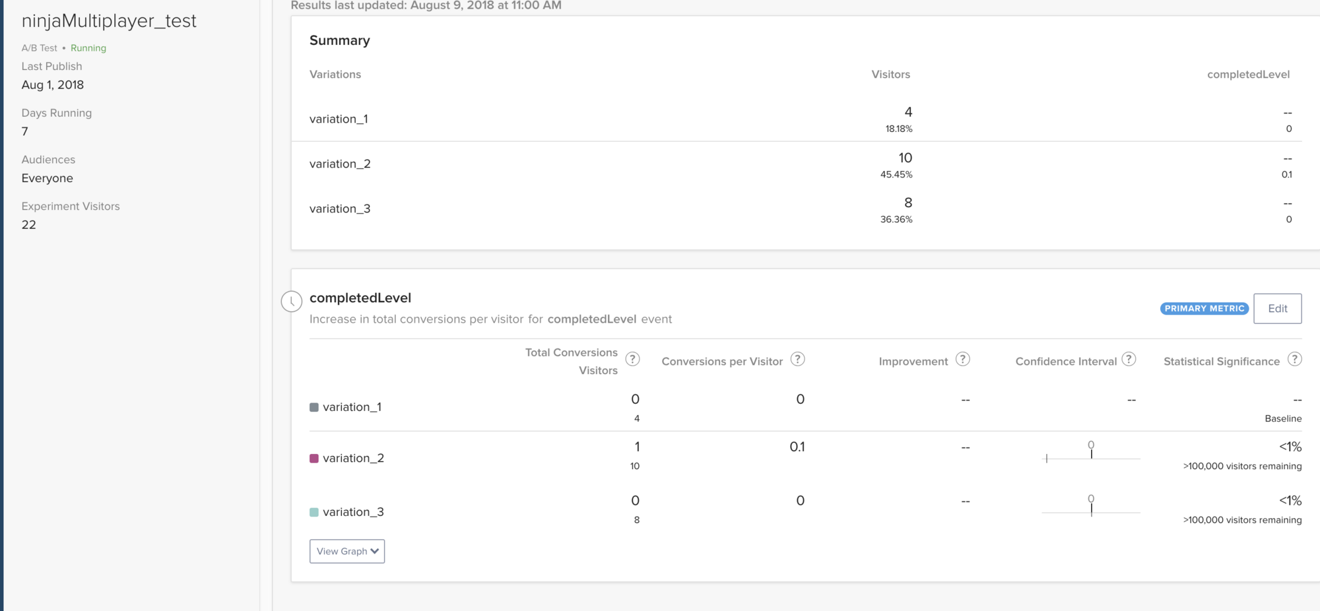The height and width of the screenshot is (611, 1320).
Task: Click the ninjaMultiplayer_test experiment title
Action: 109,20
